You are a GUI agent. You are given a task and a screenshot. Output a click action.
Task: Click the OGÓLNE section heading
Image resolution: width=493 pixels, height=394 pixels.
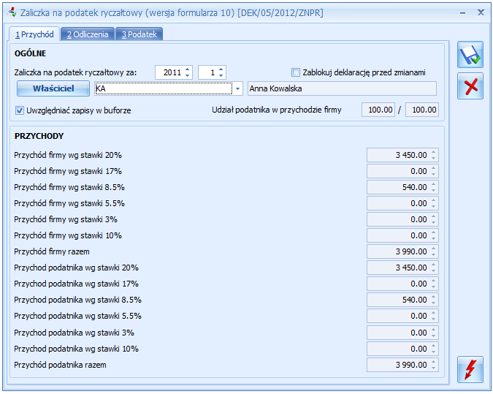pos(30,53)
